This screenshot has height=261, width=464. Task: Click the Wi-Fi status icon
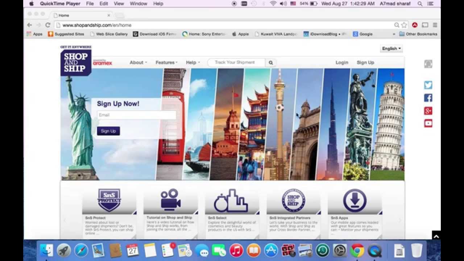click(273, 4)
